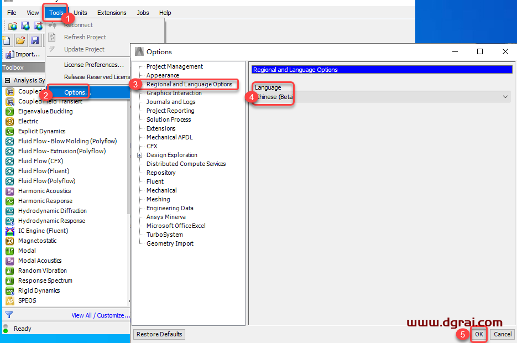
Task: Select the Electric system icon
Action: (x=10, y=121)
